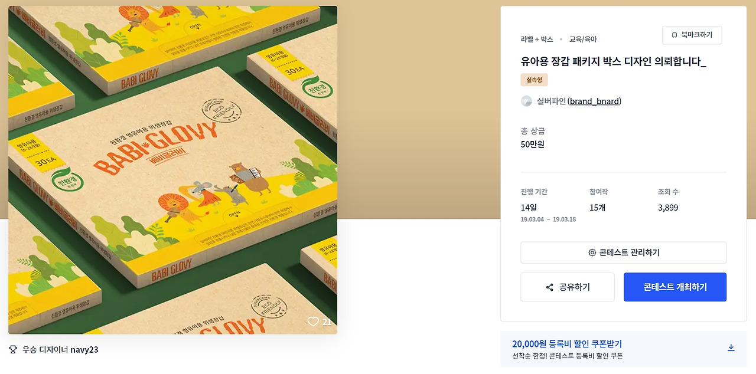Select the 라벨 + 박스 category
The image size is (756, 374).
click(x=537, y=39)
